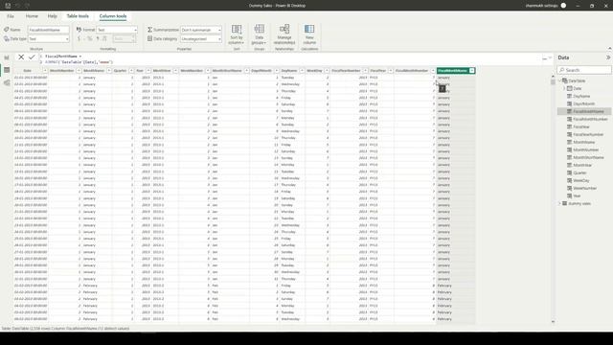This screenshot has height=345, width=613.
Task: Select the FiscalYear field in Data pane
Action: (581, 127)
